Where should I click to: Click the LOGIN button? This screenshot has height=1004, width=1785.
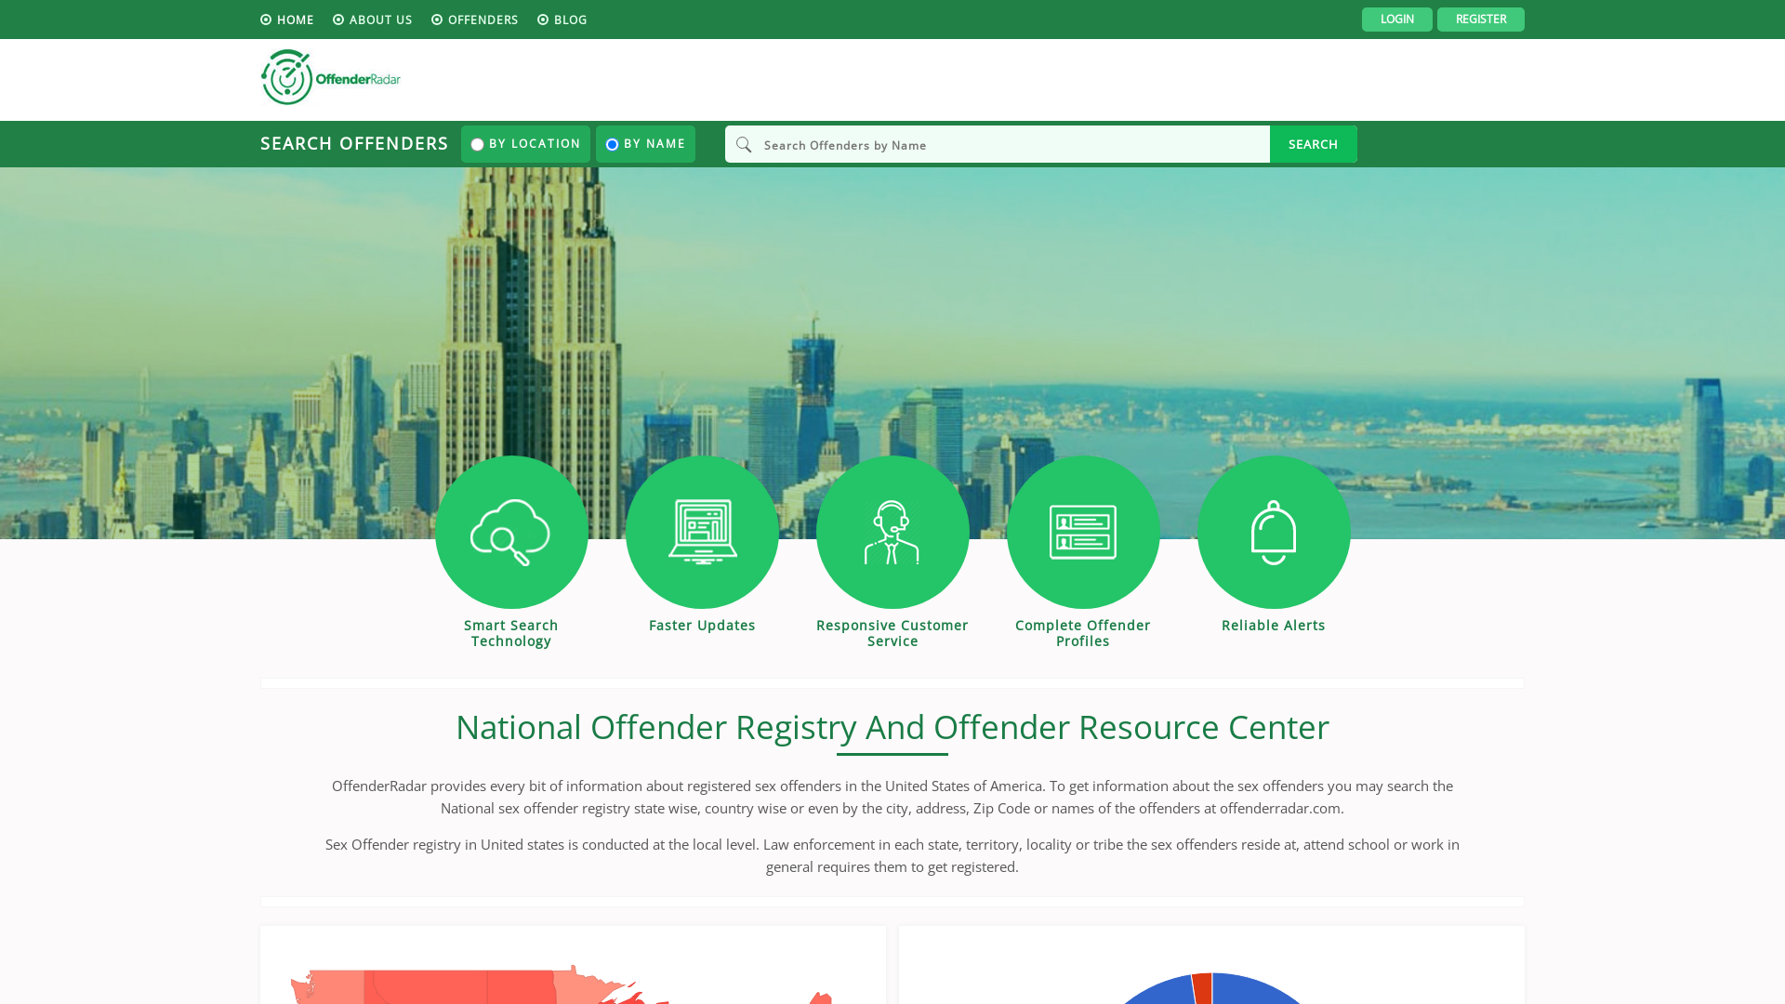pyautogui.click(x=1396, y=20)
